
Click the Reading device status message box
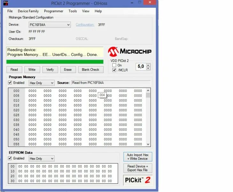55,52
